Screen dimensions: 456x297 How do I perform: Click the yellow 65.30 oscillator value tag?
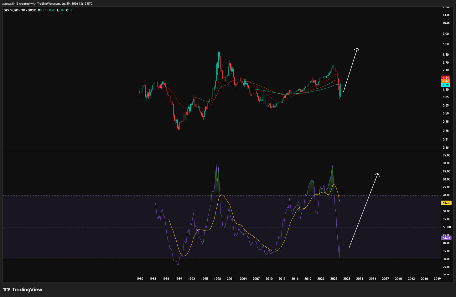[x=446, y=203]
